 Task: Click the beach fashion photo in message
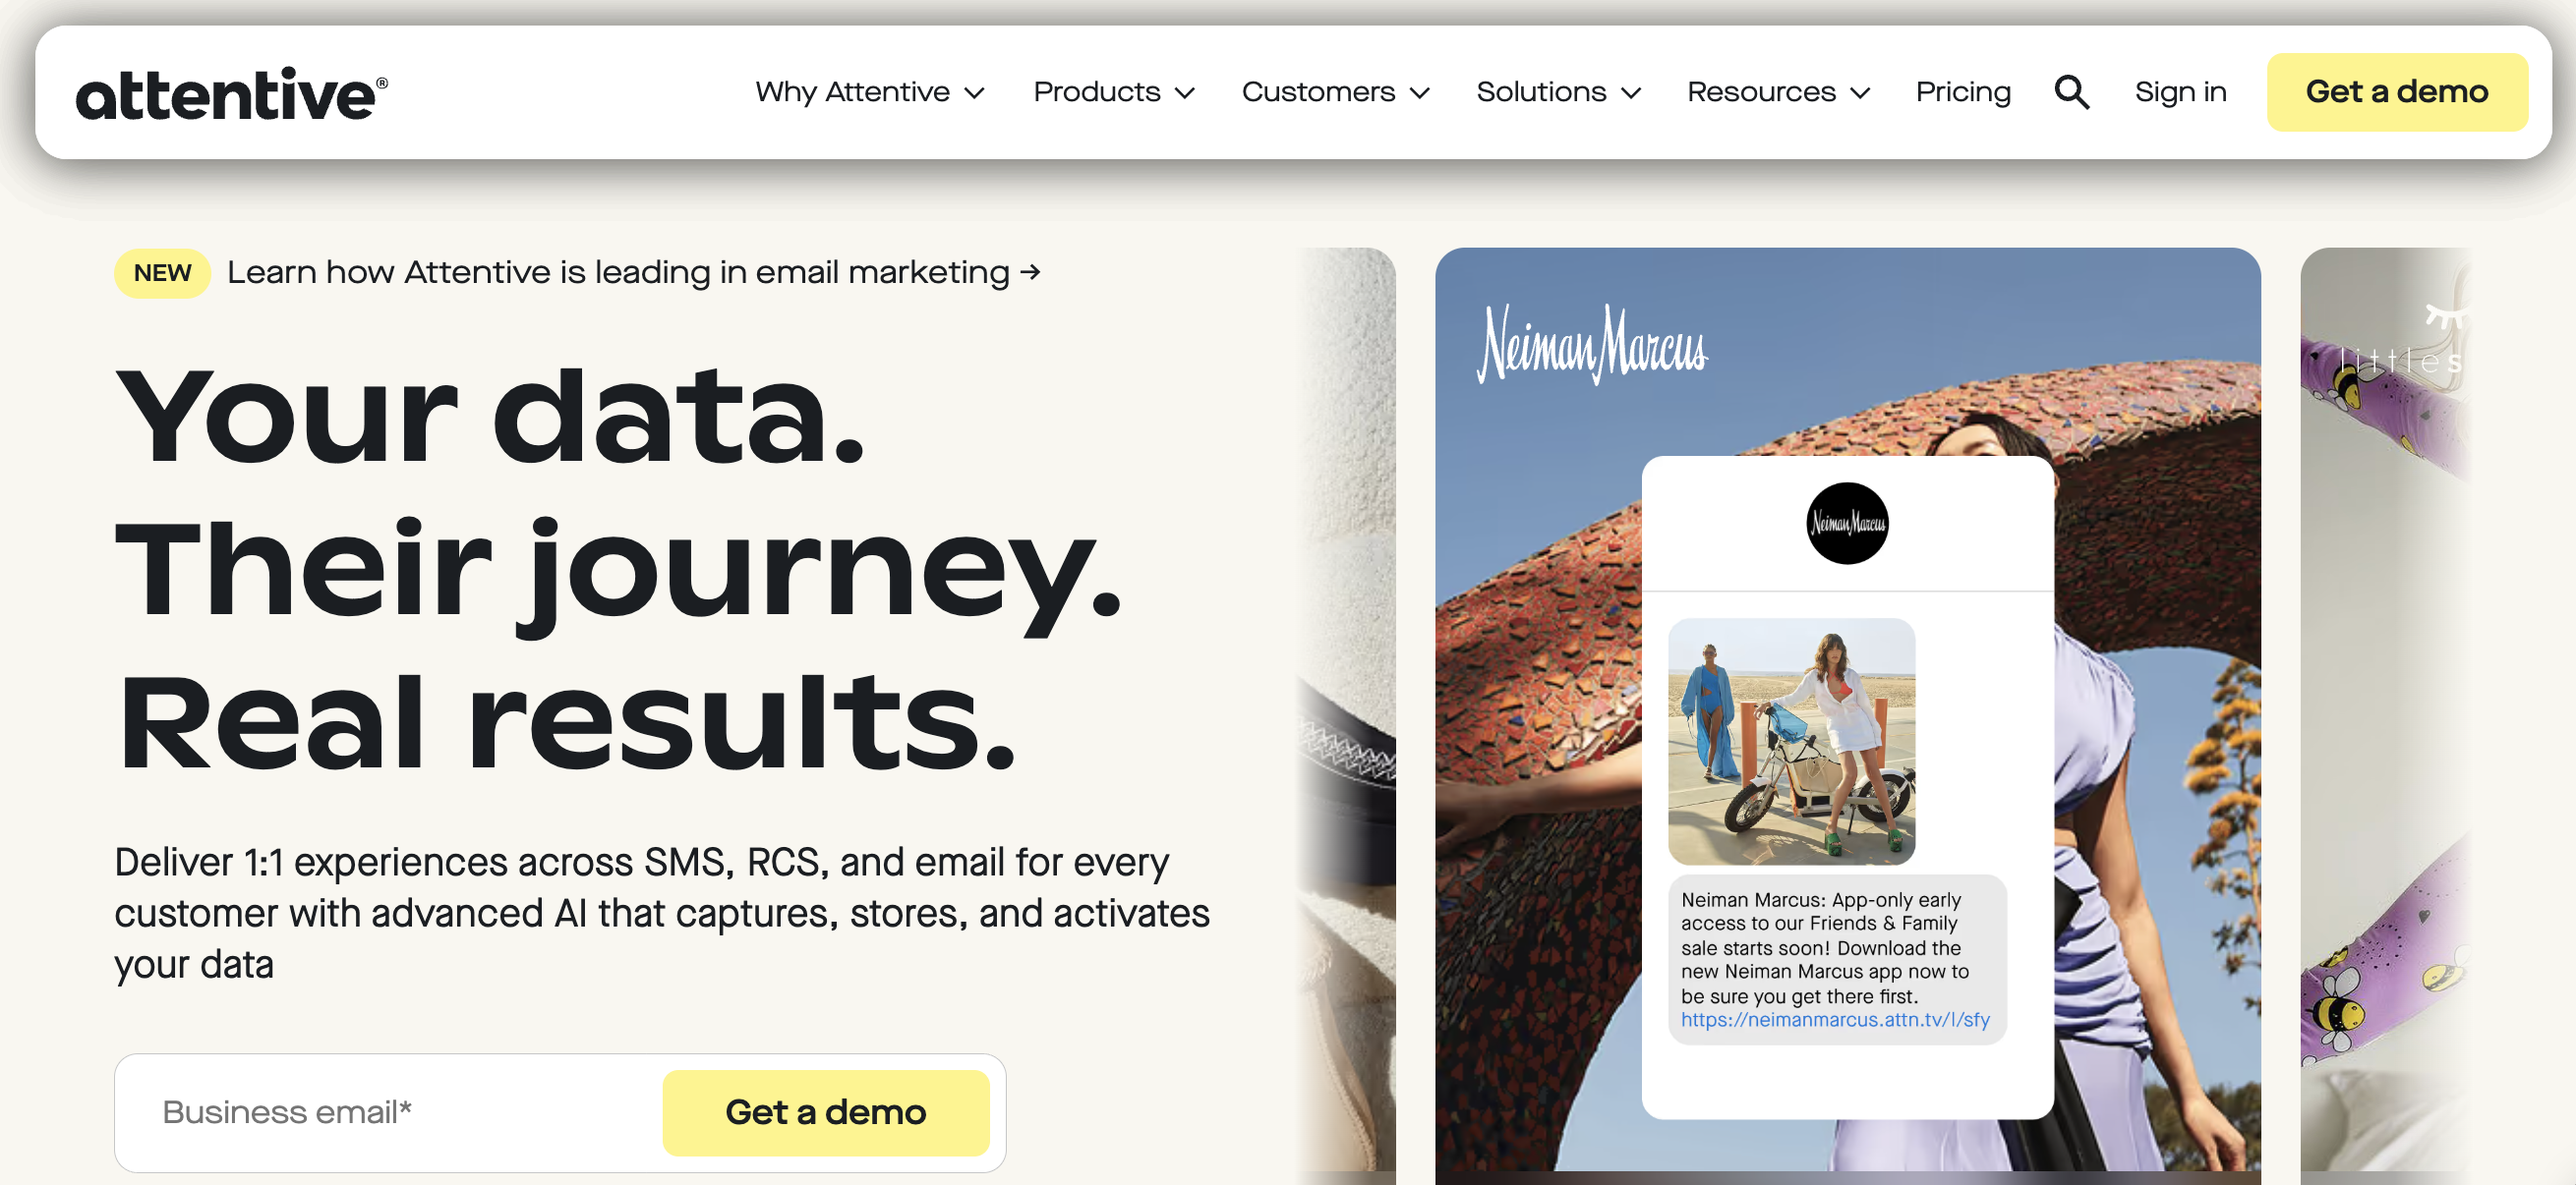pyautogui.click(x=1791, y=742)
